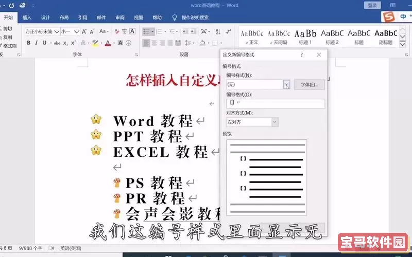The image size is (412, 257).
Task: Click the numbered list icon
Action: (x=159, y=32)
